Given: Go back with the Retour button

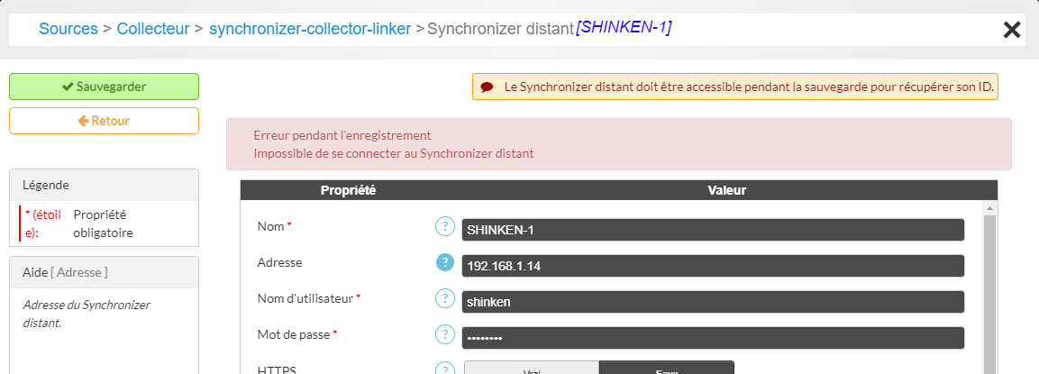Looking at the screenshot, I should click(x=104, y=121).
